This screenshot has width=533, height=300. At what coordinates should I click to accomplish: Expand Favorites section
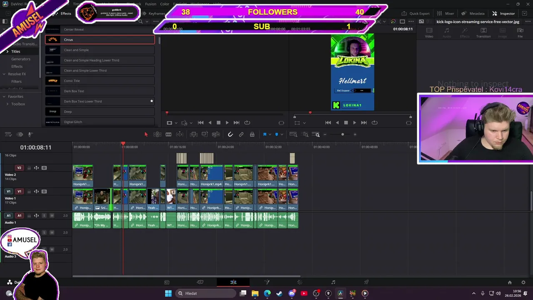tap(4, 96)
